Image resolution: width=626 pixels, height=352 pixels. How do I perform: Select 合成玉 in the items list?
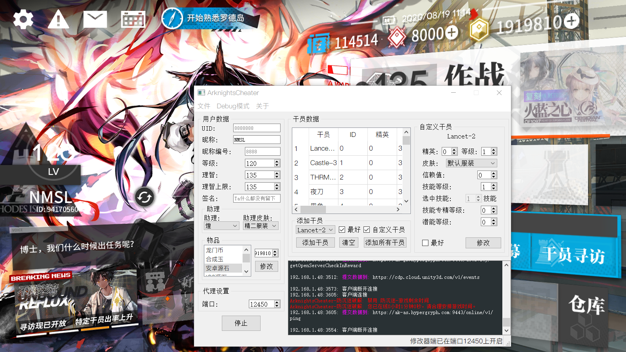point(223,259)
